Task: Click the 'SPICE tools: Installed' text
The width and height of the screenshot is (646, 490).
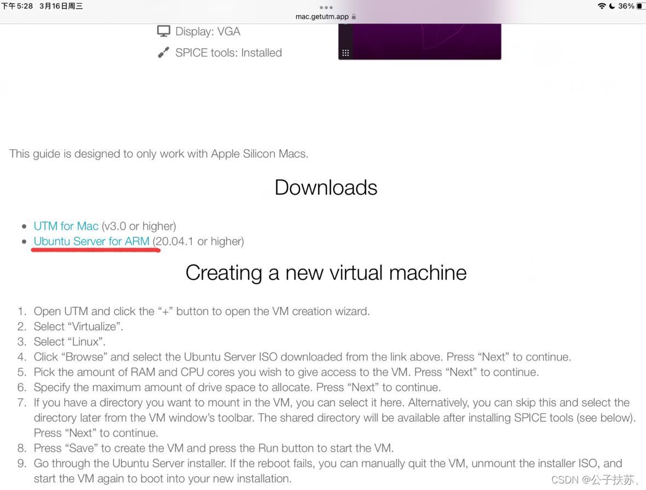Action: (228, 53)
